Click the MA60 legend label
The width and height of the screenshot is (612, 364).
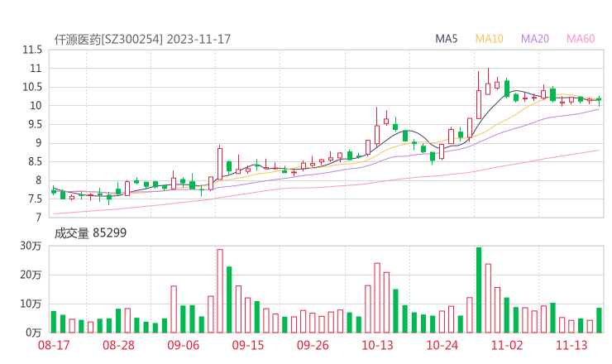pyautogui.click(x=581, y=39)
